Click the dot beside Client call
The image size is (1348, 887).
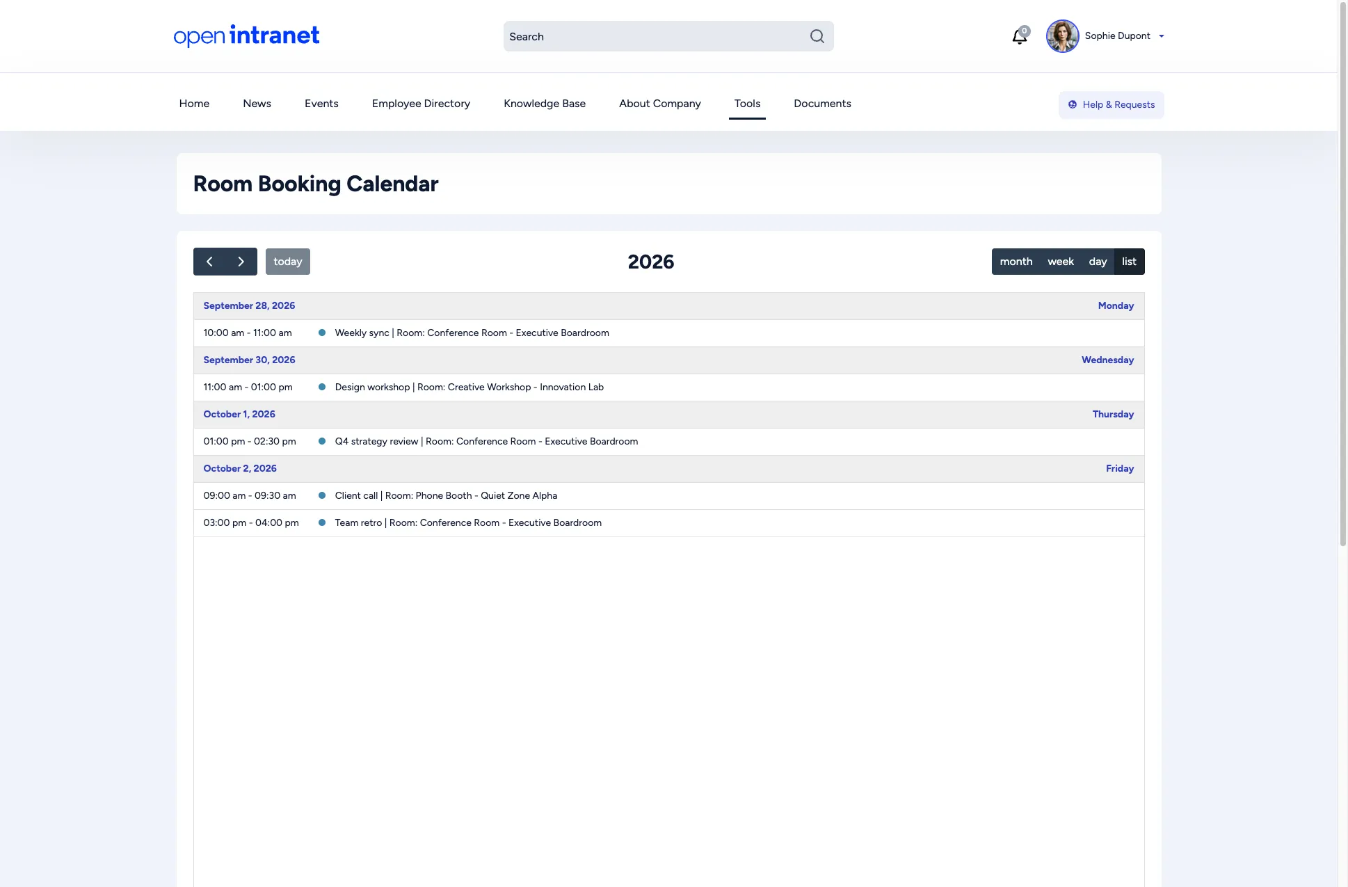coord(322,496)
